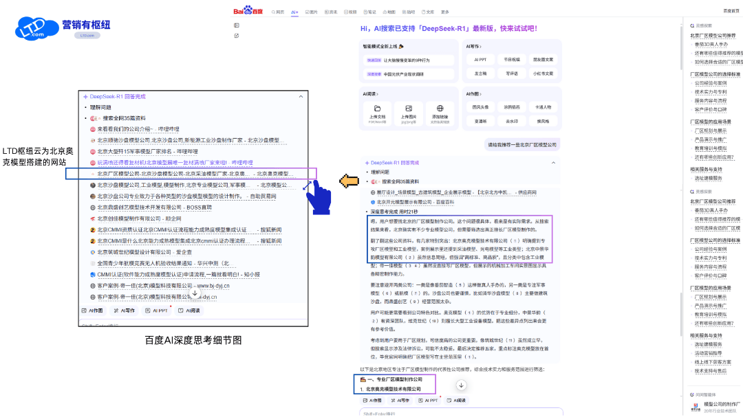
Task: Open 北京开元模型展示有限公司 百度百科 link
Action: 415,202
